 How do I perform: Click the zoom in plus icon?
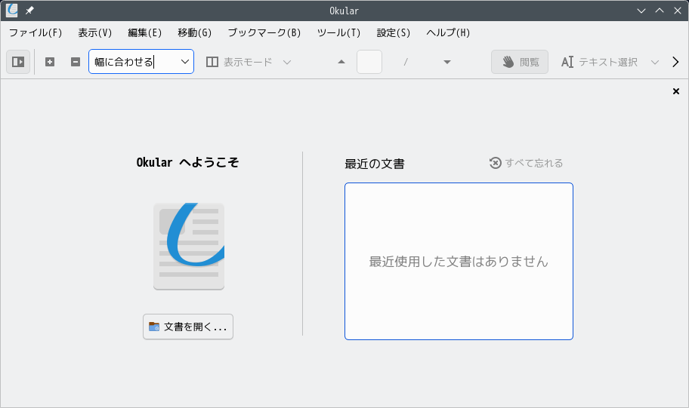pos(50,62)
